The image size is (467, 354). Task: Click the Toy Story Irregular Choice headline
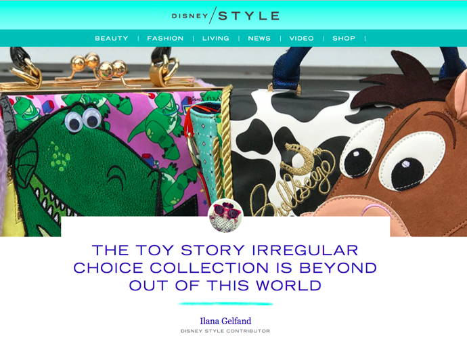click(x=225, y=267)
